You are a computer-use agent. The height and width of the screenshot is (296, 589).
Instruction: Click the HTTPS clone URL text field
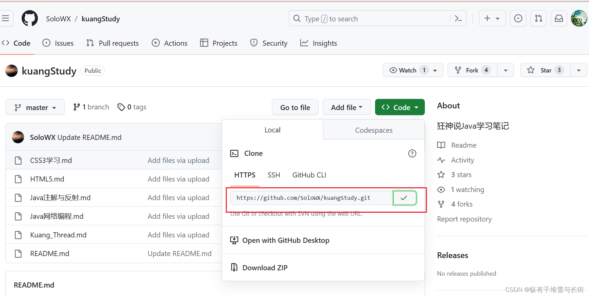[311, 198]
